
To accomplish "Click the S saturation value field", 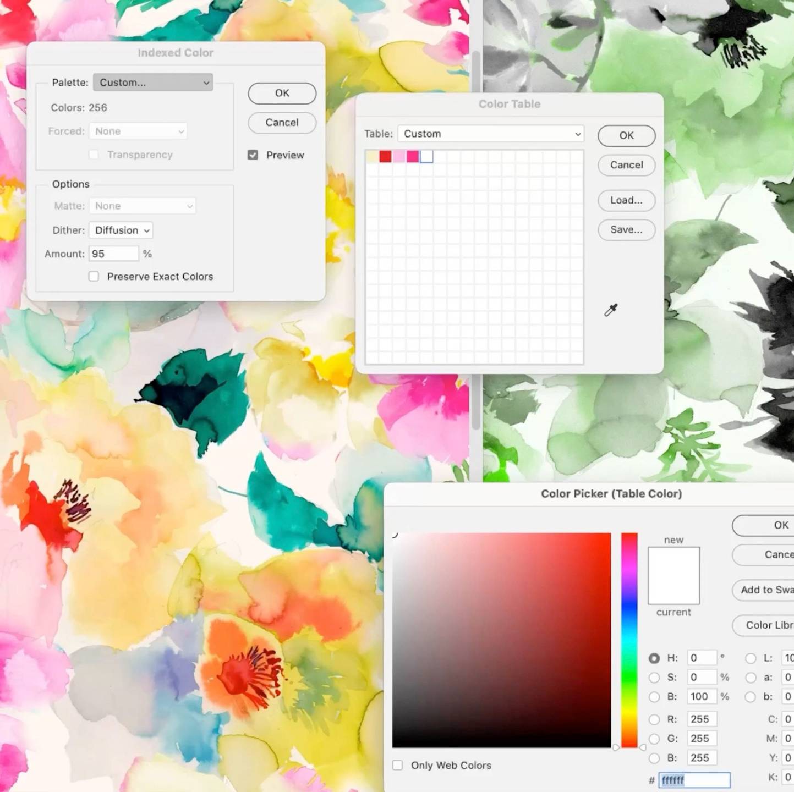I will (x=702, y=677).
